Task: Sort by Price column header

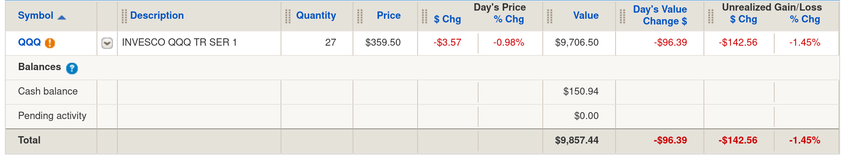Action: 389,15
